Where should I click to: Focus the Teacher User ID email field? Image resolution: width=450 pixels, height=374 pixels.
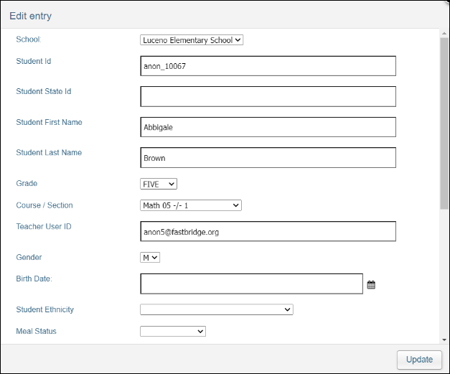(268, 231)
